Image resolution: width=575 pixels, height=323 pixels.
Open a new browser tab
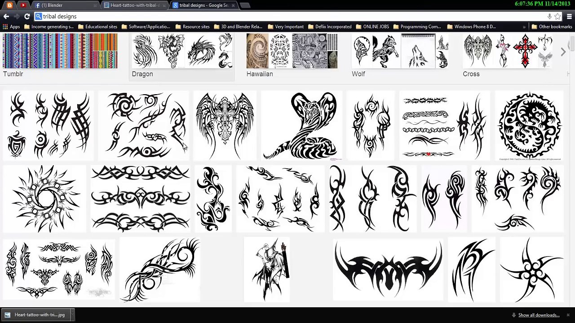tap(245, 5)
